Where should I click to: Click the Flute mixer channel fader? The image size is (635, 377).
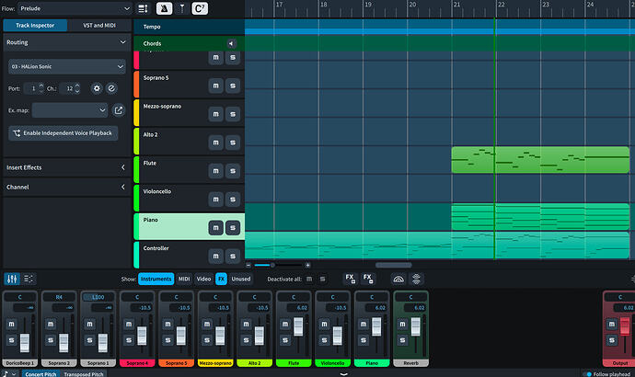298,326
